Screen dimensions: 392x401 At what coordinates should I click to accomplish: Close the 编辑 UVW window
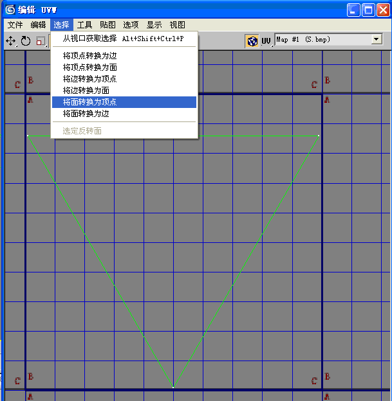pyautogui.click(x=383, y=10)
